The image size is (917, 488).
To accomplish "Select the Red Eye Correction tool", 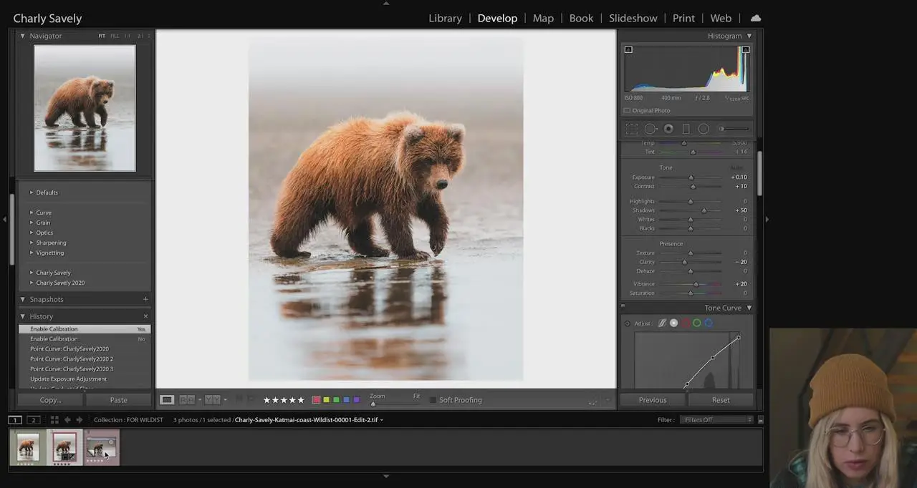I will [x=668, y=129].
